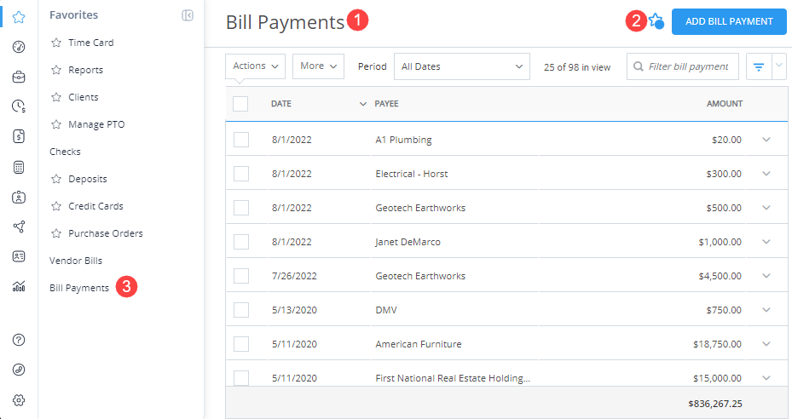Image resolution: width=792 pixels, height=419 pixels.
Task: Click search magnifier in filter box
Action: [x=639, y=66]
